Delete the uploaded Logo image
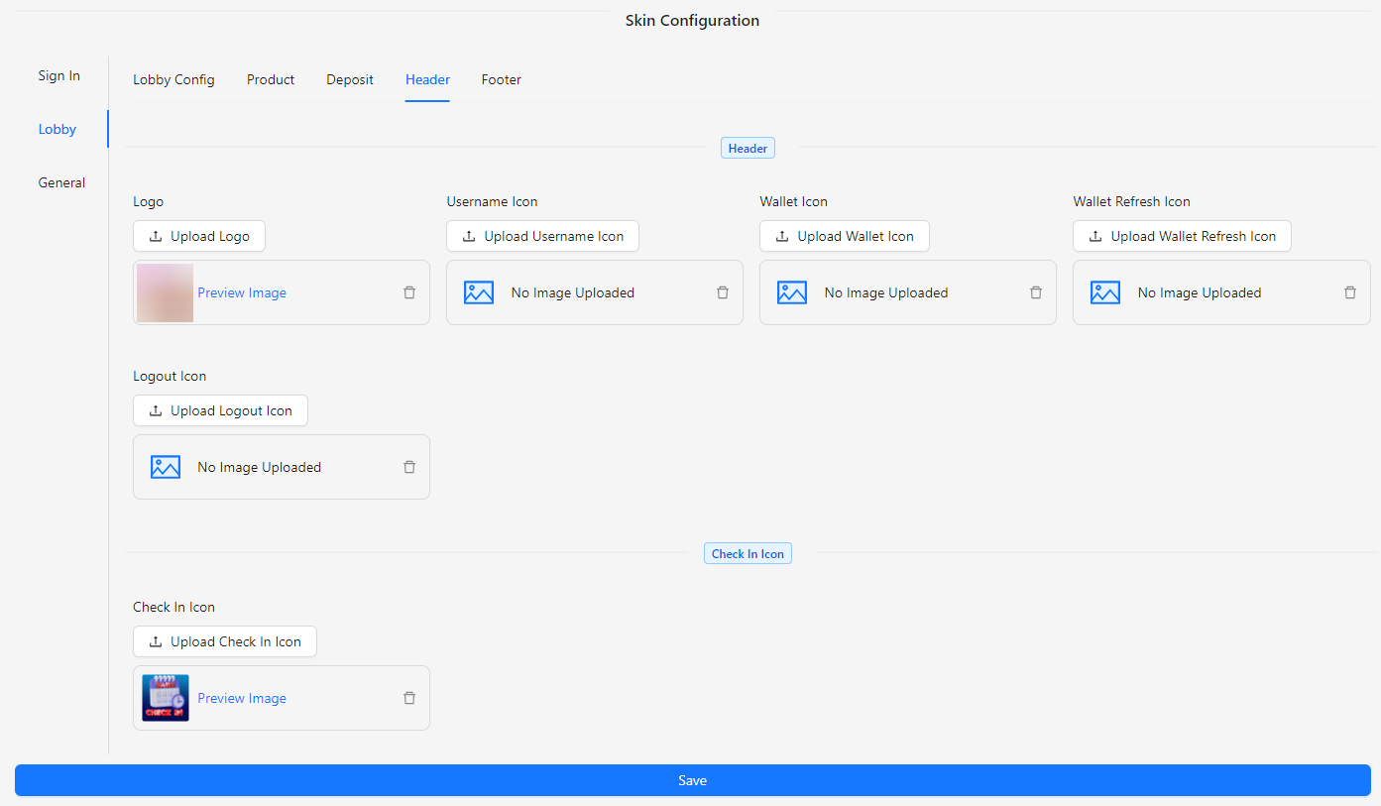Screen dimensions: 1381x806 click(x=409, y=292)
